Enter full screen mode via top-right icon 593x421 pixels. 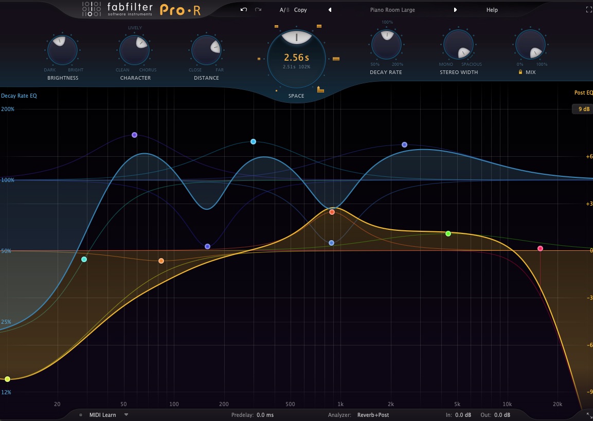(589, 10)
